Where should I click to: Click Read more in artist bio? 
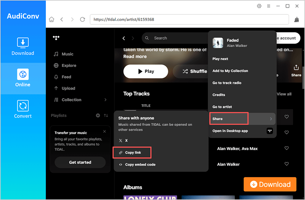point(135,56)
